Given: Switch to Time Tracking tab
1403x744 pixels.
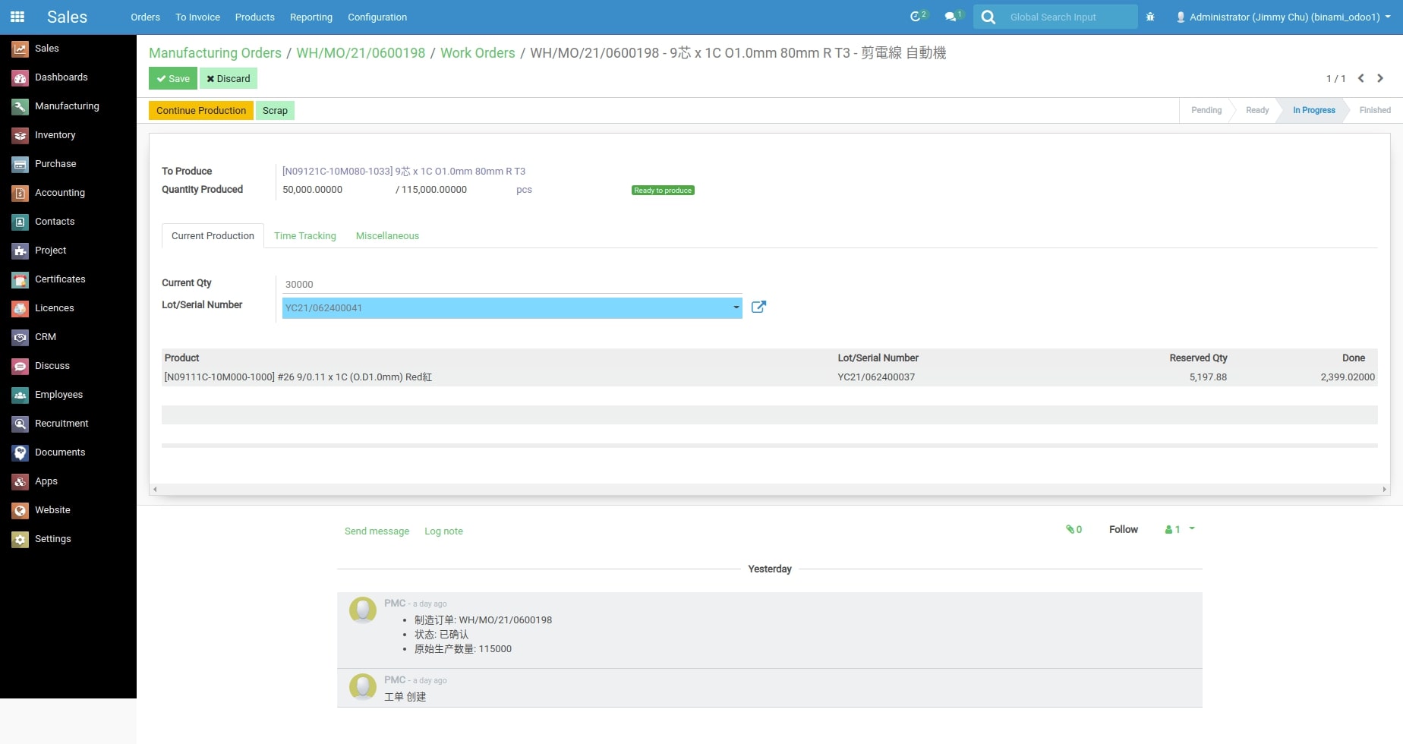Looking at the screenshot, I should click(x=305, y=236).
